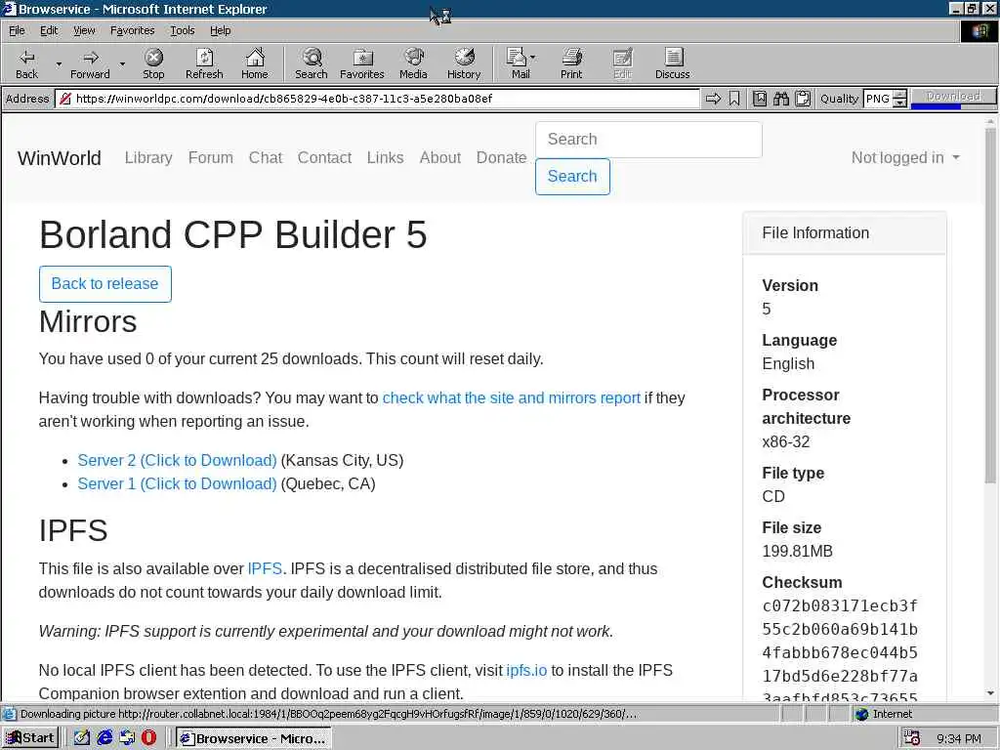
Task: Open the Media toolbar icon
Action: [x=413, y=58]
